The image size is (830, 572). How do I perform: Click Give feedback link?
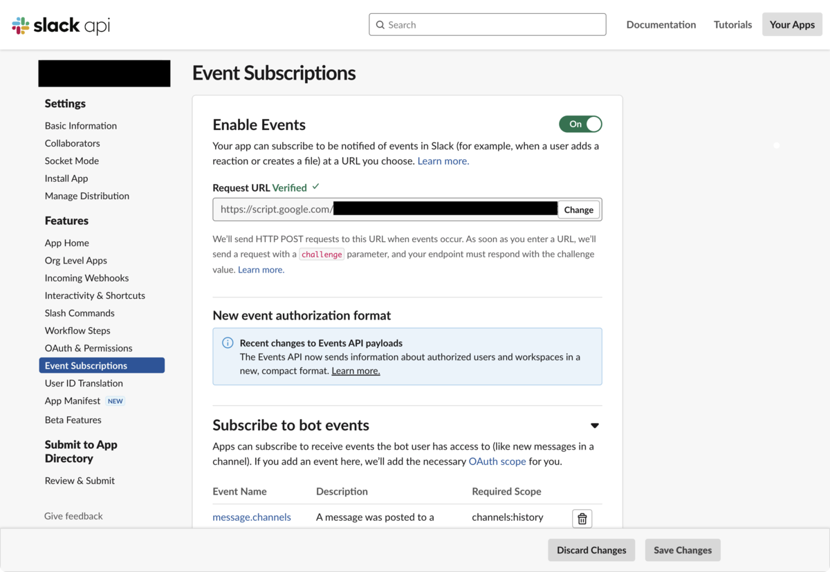coord(73,516)
